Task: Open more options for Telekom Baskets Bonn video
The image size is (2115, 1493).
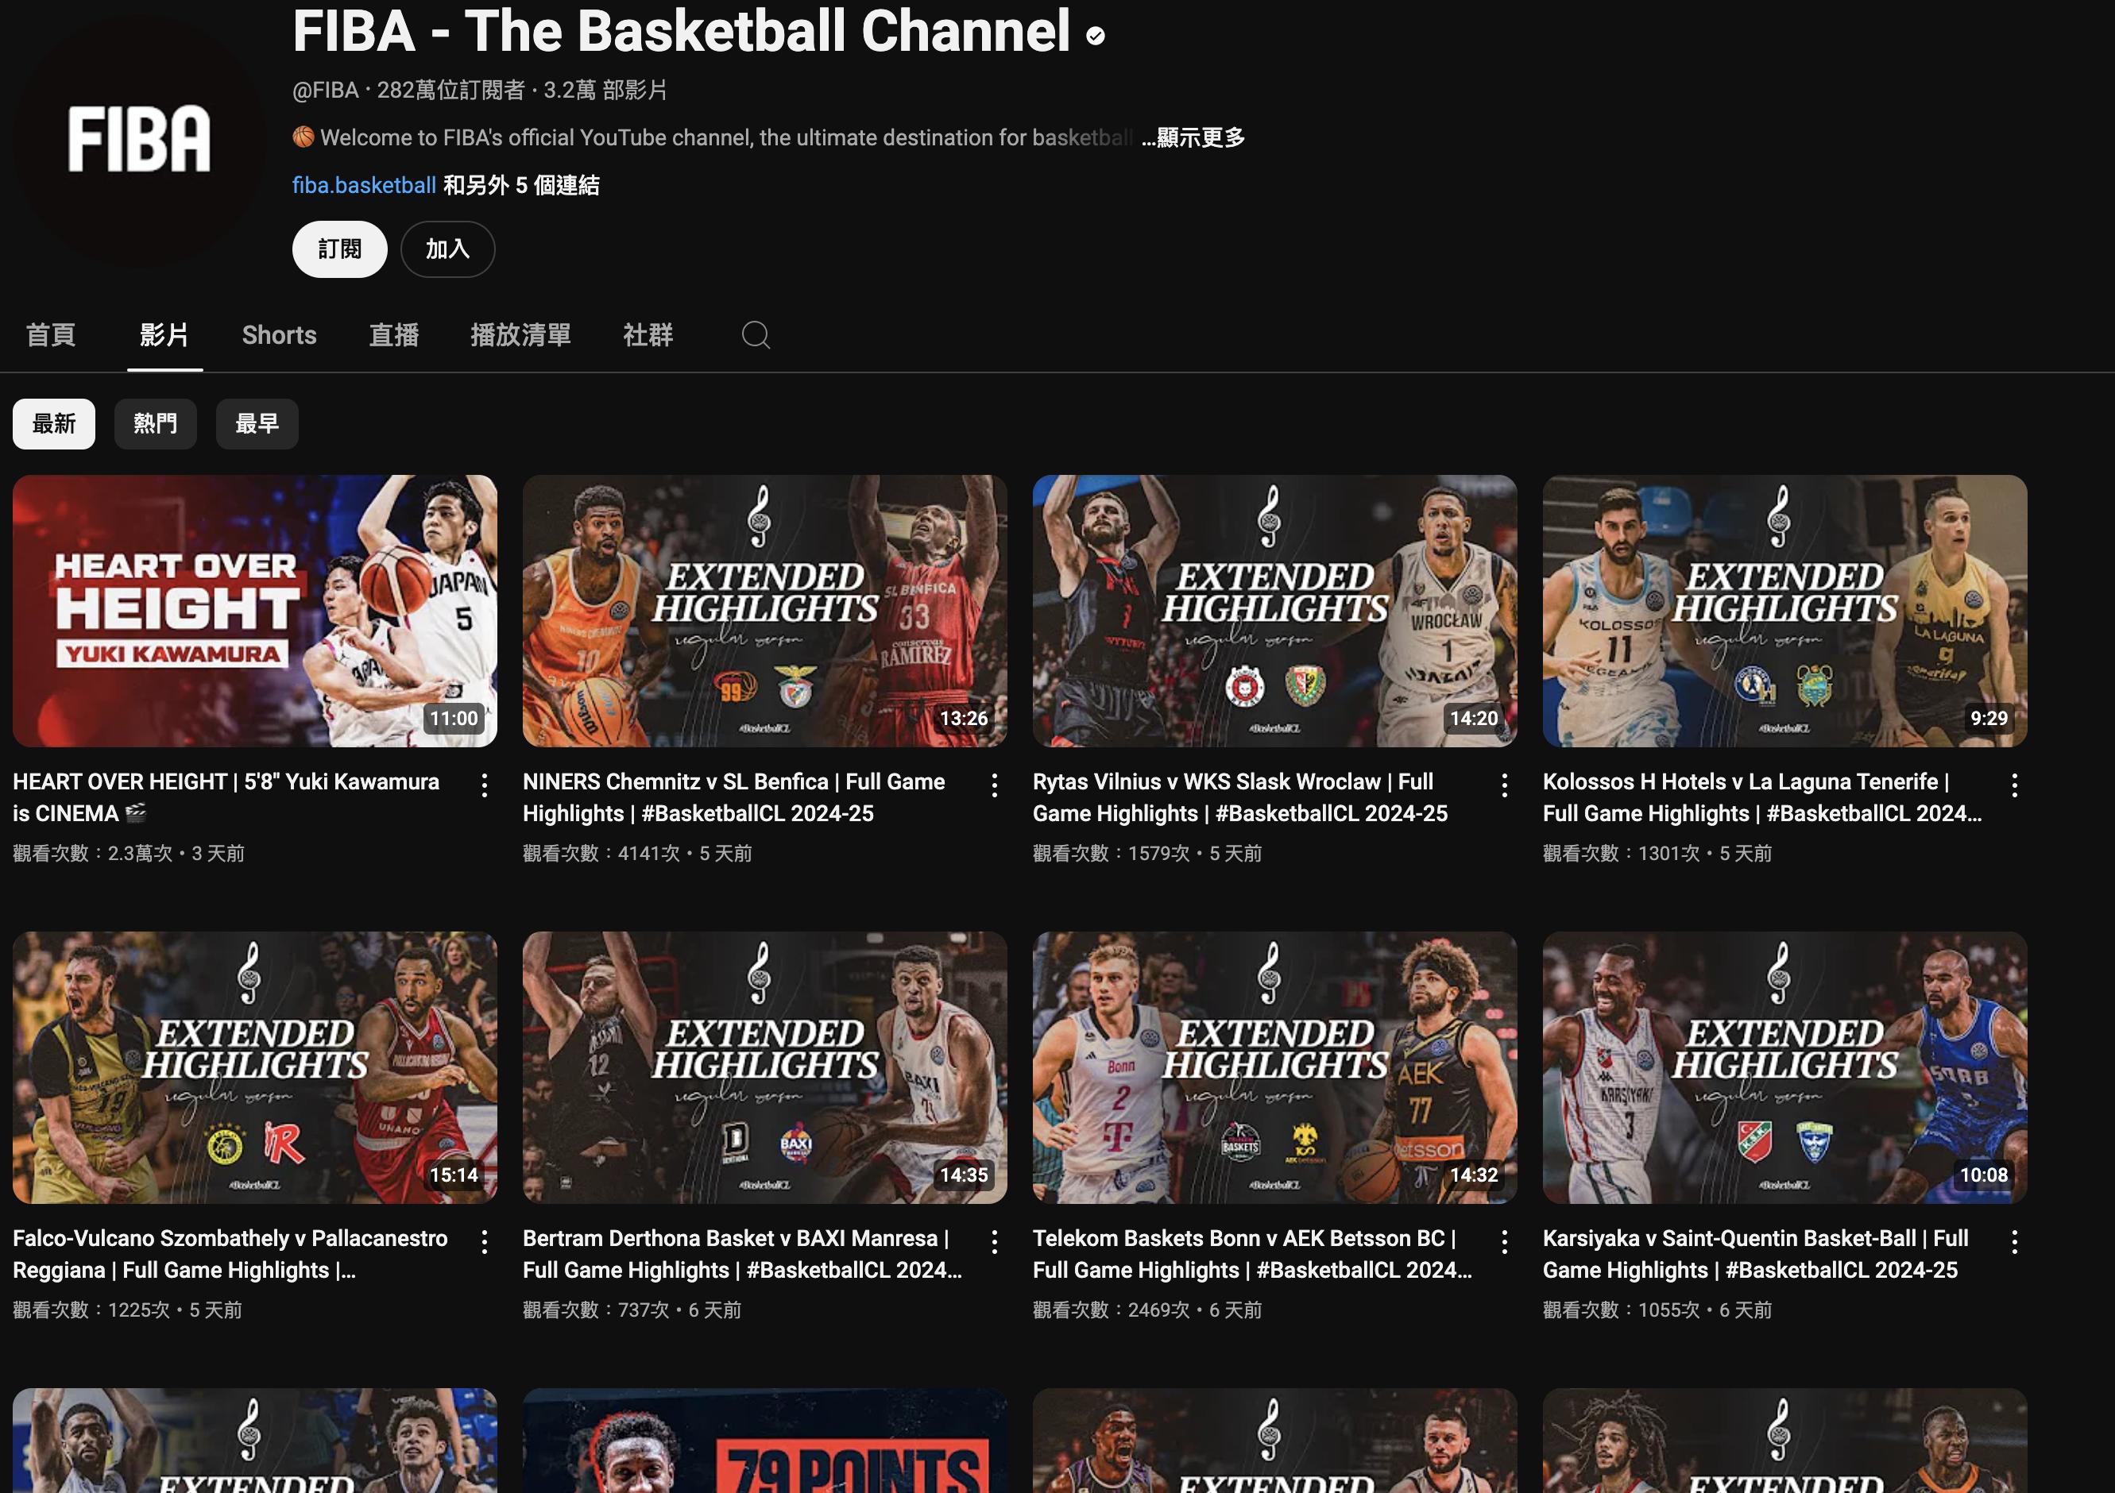Action: pos(1505,1242)
